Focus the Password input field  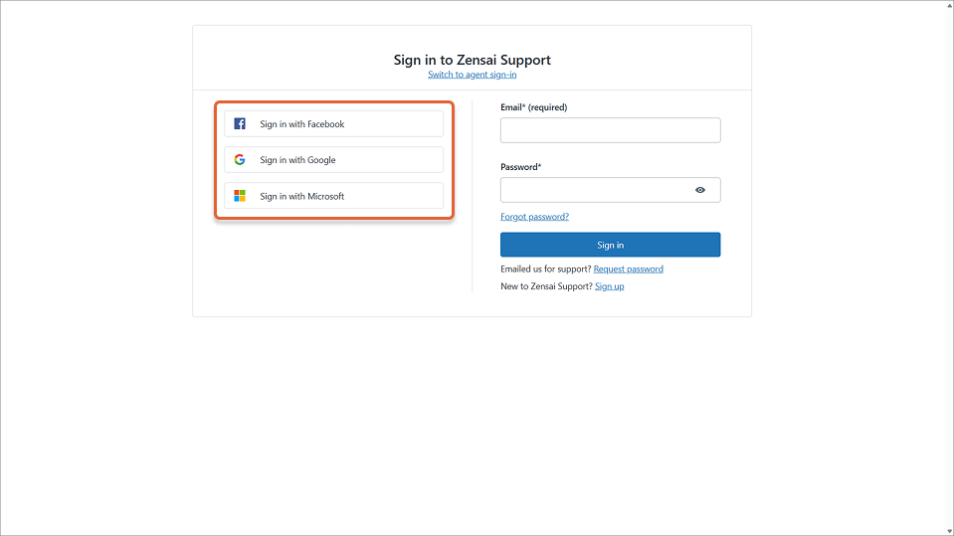tap(610, 190)
